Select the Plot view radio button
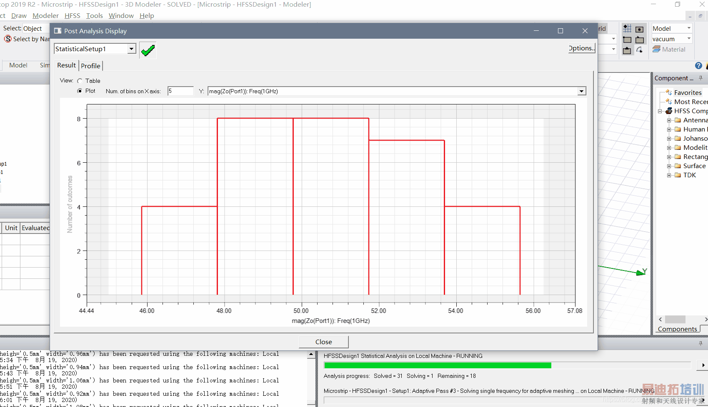708x407 pixels. [80, 91]
